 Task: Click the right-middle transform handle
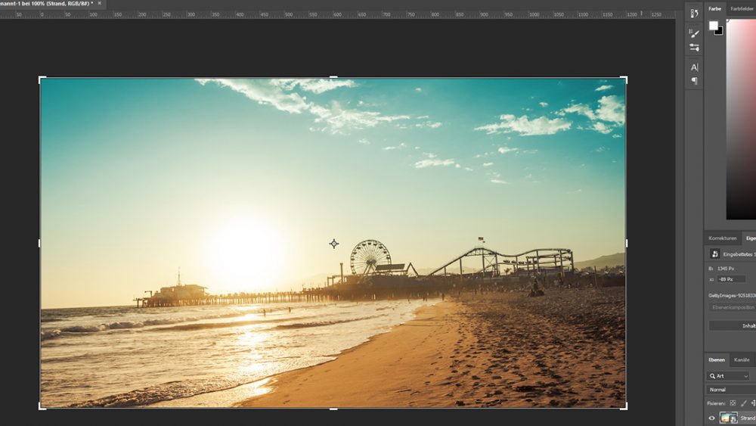tap(626, 243)
